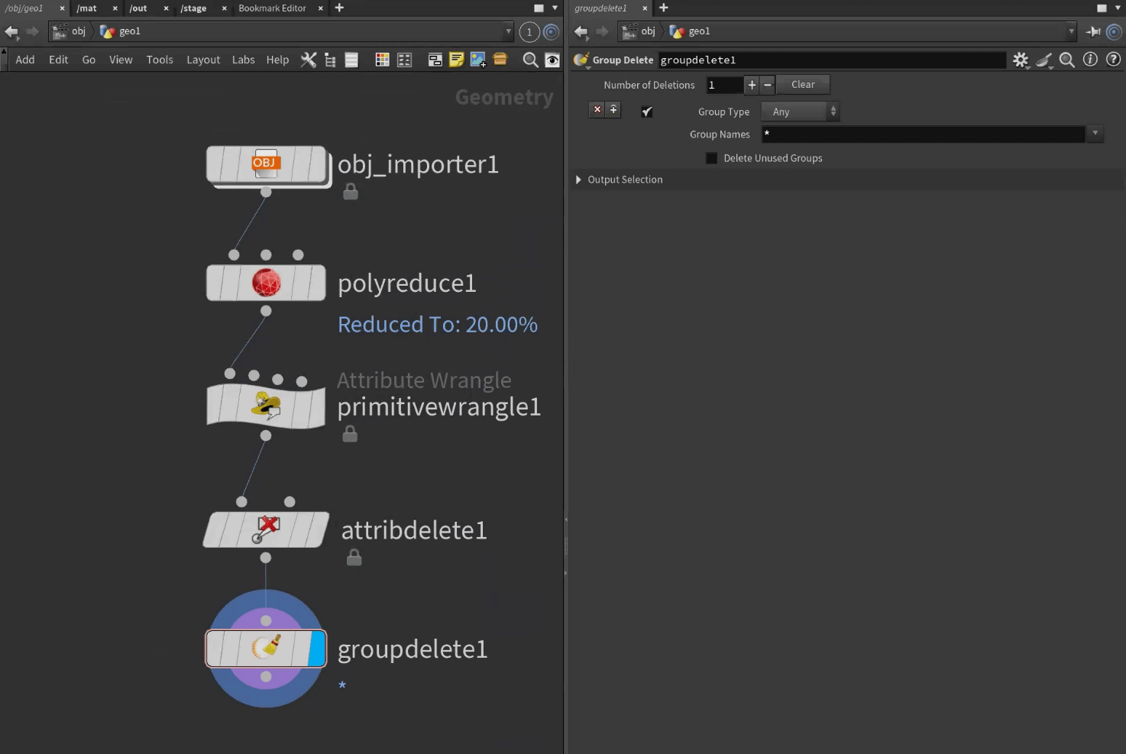1126x754 pixels.
Task: Click the network box icon in toolbar
Action: 435,60
